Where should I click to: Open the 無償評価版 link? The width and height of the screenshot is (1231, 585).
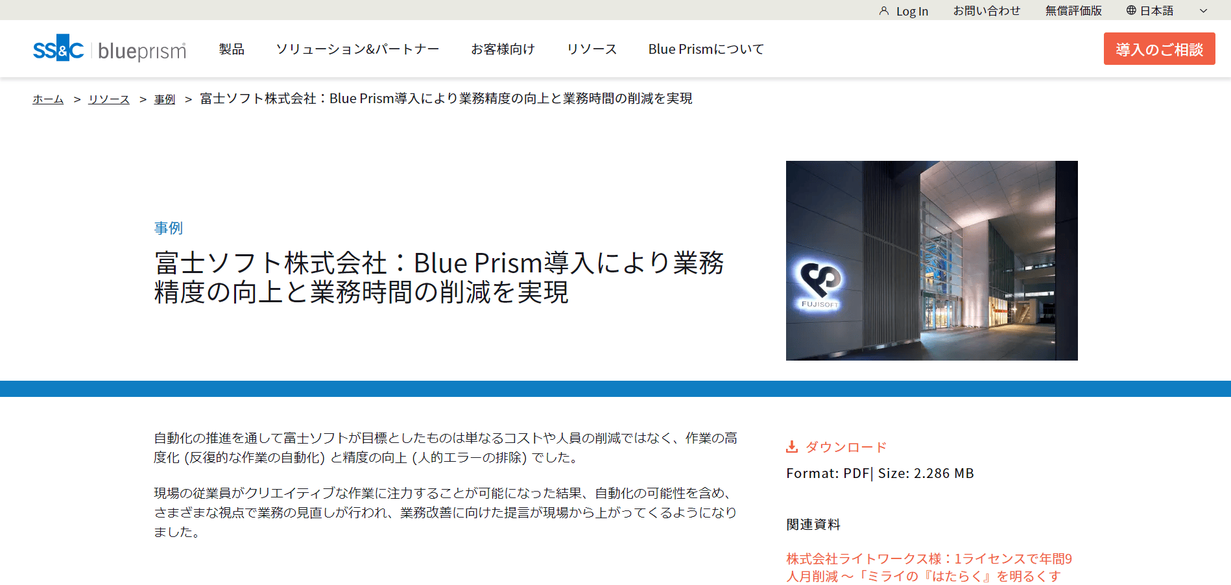tap(1073, 11)
